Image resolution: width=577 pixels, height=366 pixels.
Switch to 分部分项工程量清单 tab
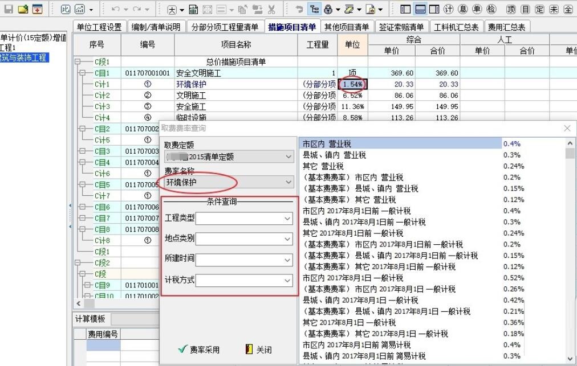click(x=225, y=27)
